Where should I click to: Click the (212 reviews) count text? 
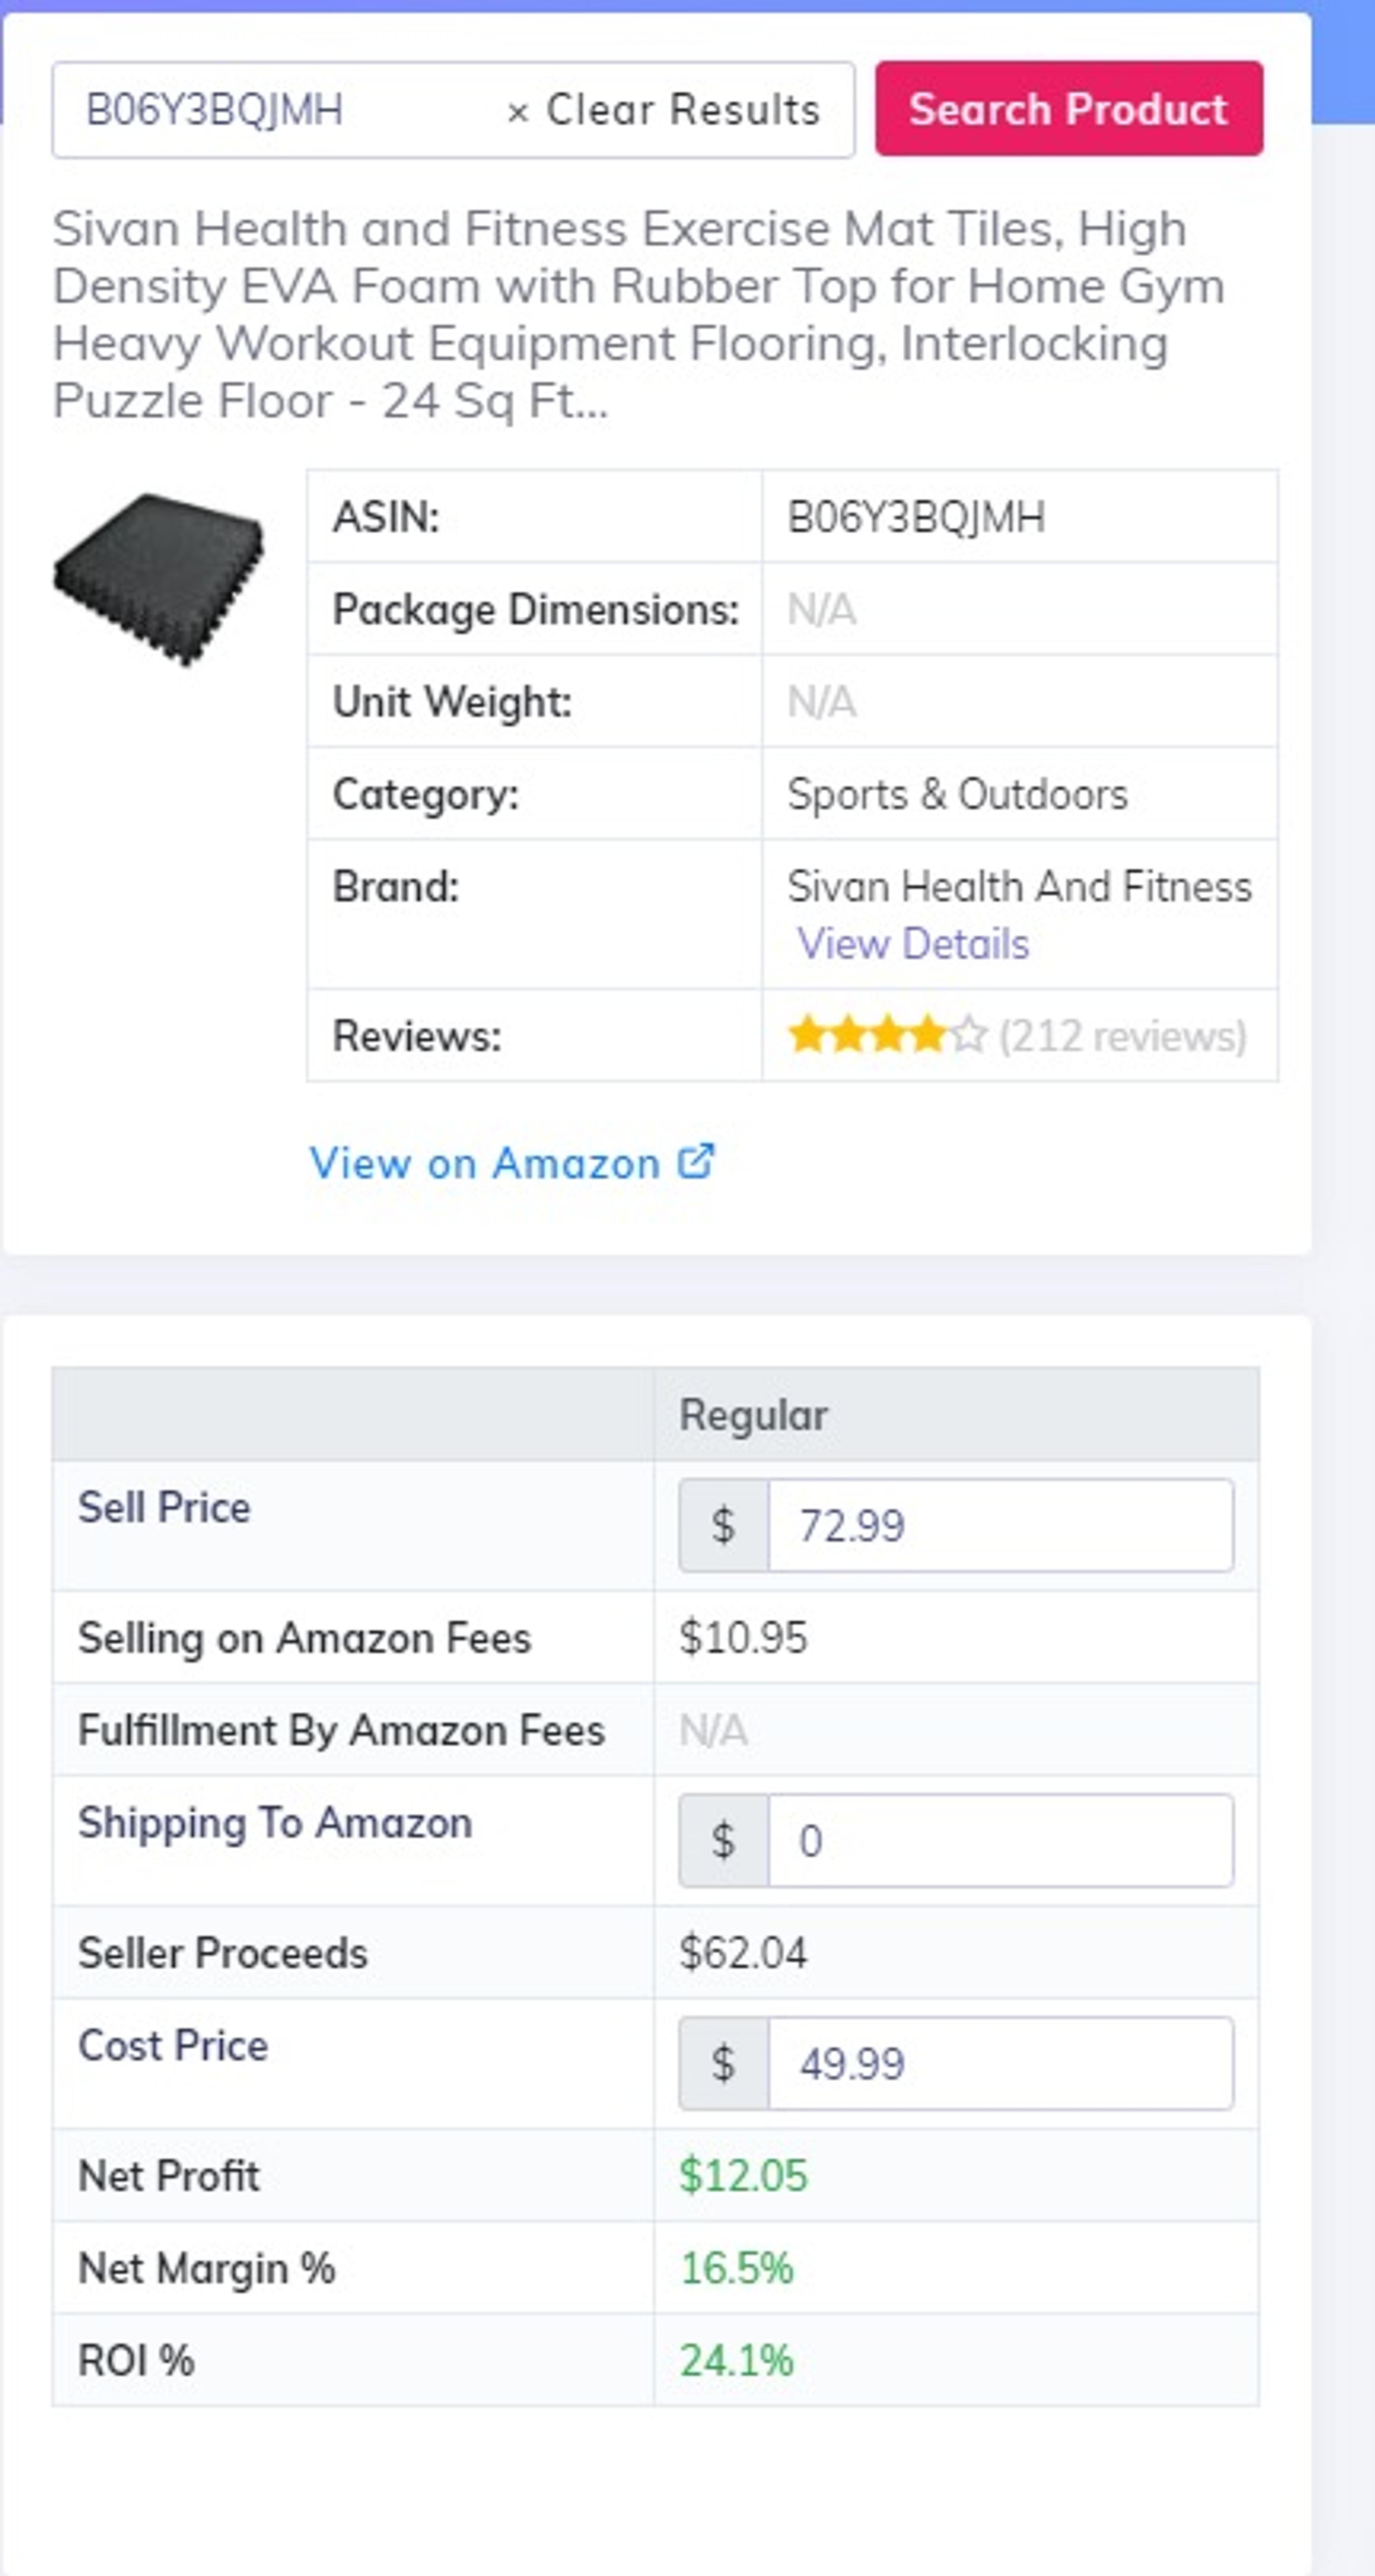pos(1122,1036)
